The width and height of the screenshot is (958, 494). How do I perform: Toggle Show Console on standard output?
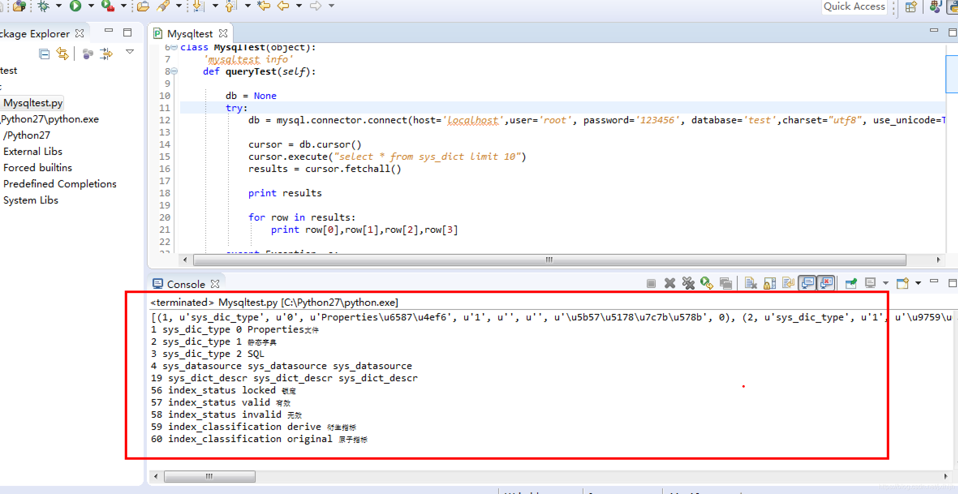[x=807, y=283]
